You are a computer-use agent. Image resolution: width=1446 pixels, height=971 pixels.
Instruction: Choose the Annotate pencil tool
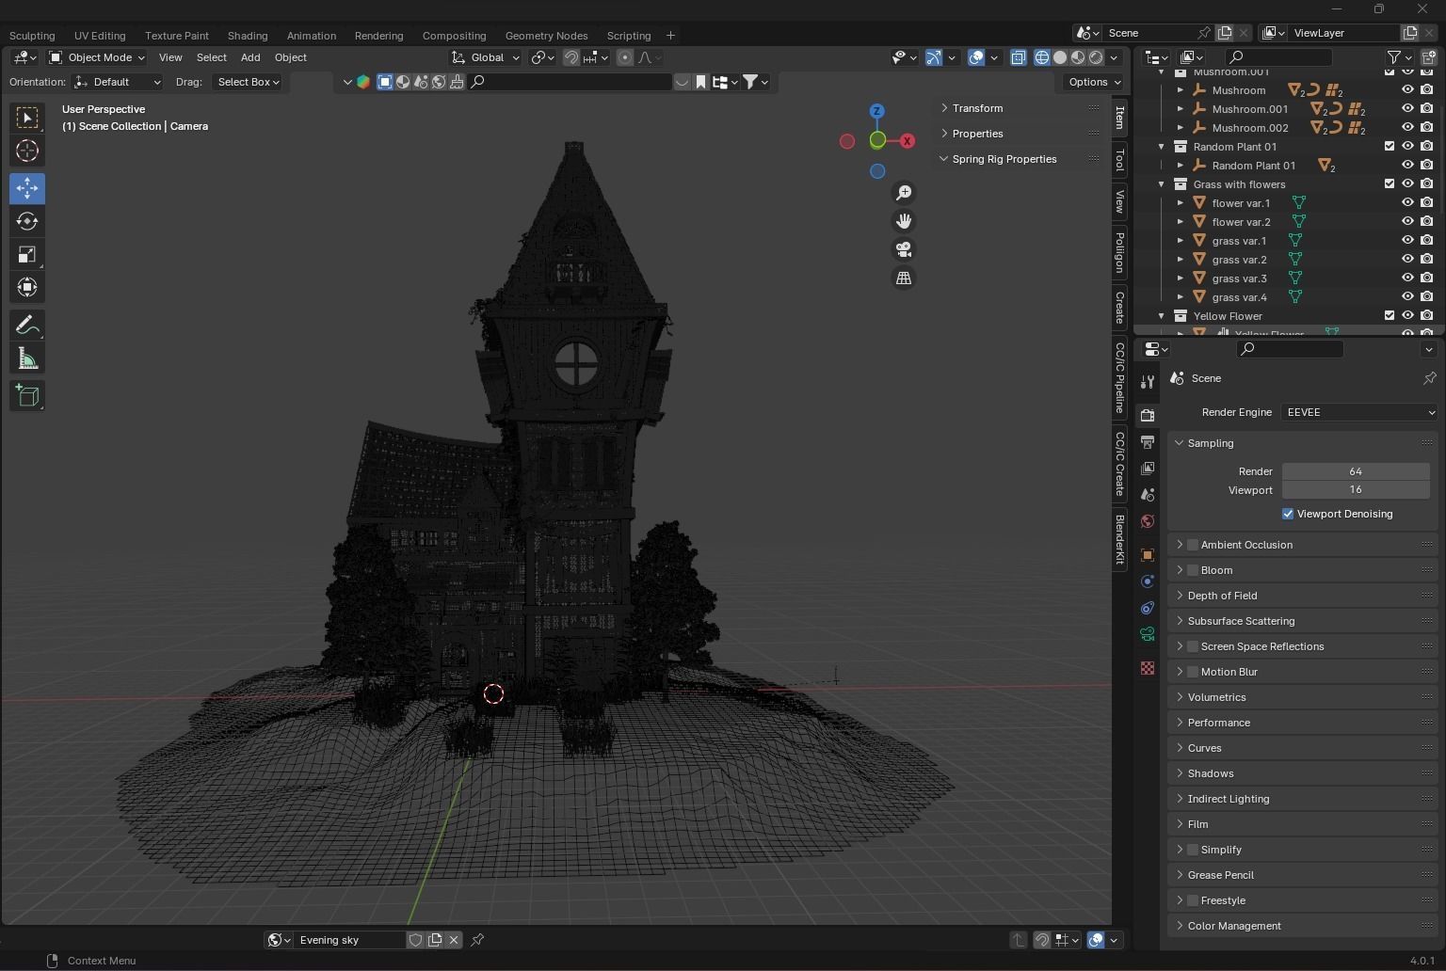click(x=27, y=326)
